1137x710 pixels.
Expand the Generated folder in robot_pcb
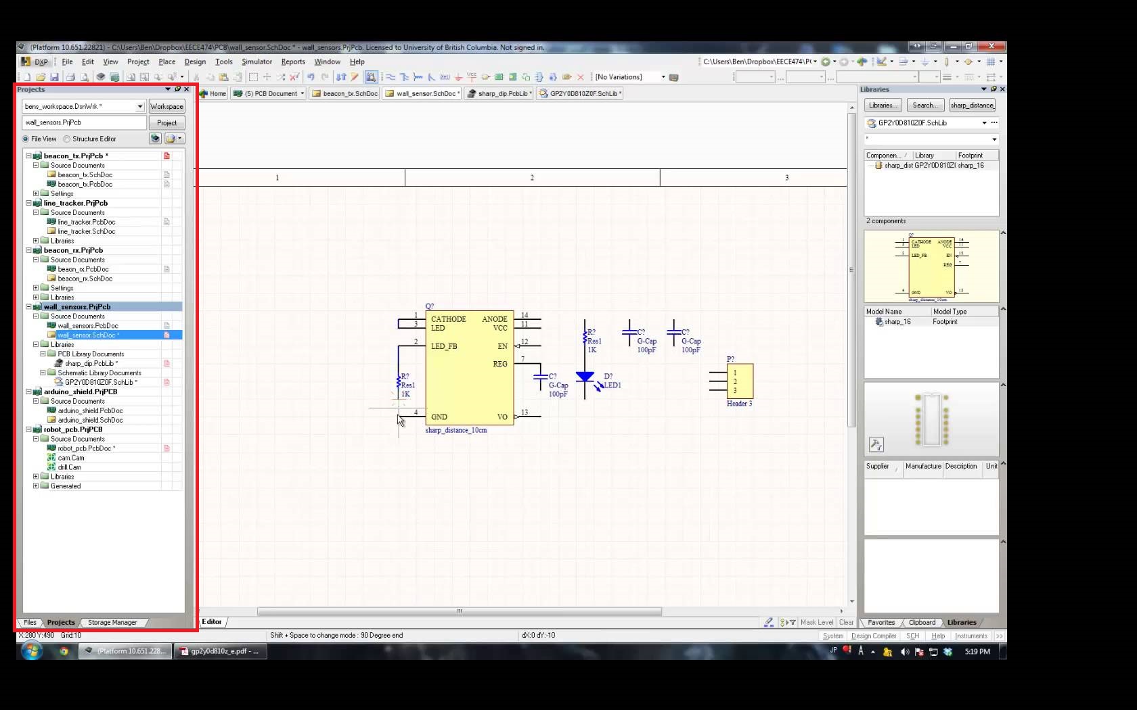pyautogui.click(x=36, y=486)
